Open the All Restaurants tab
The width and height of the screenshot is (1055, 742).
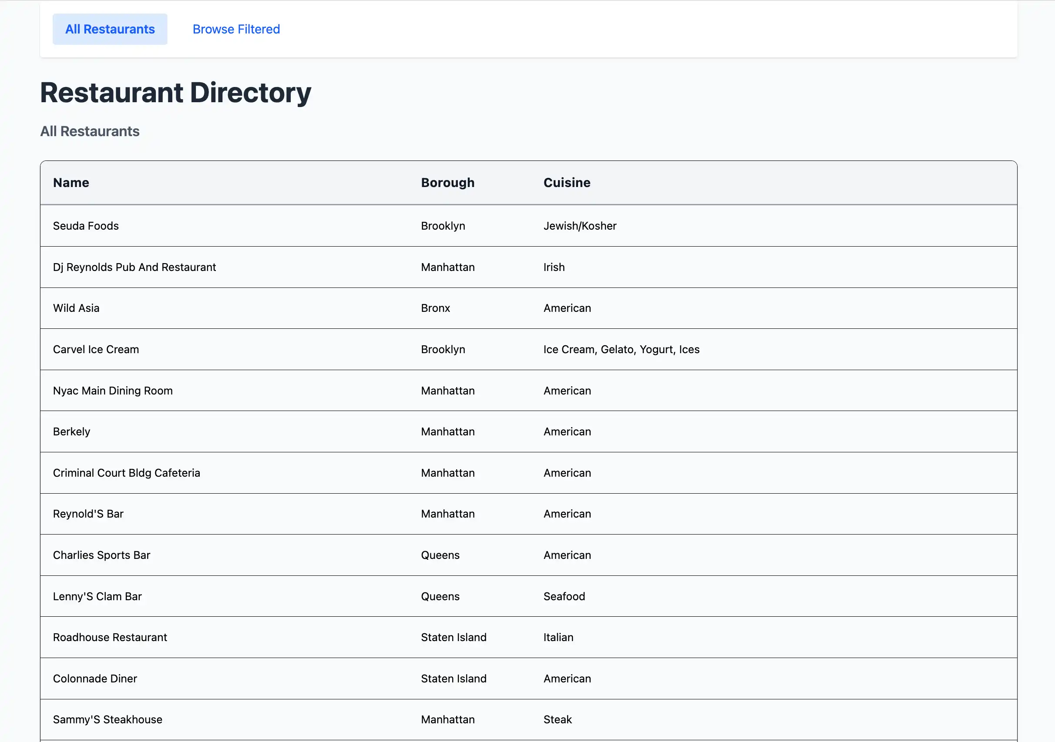click(x=110, y=29)
